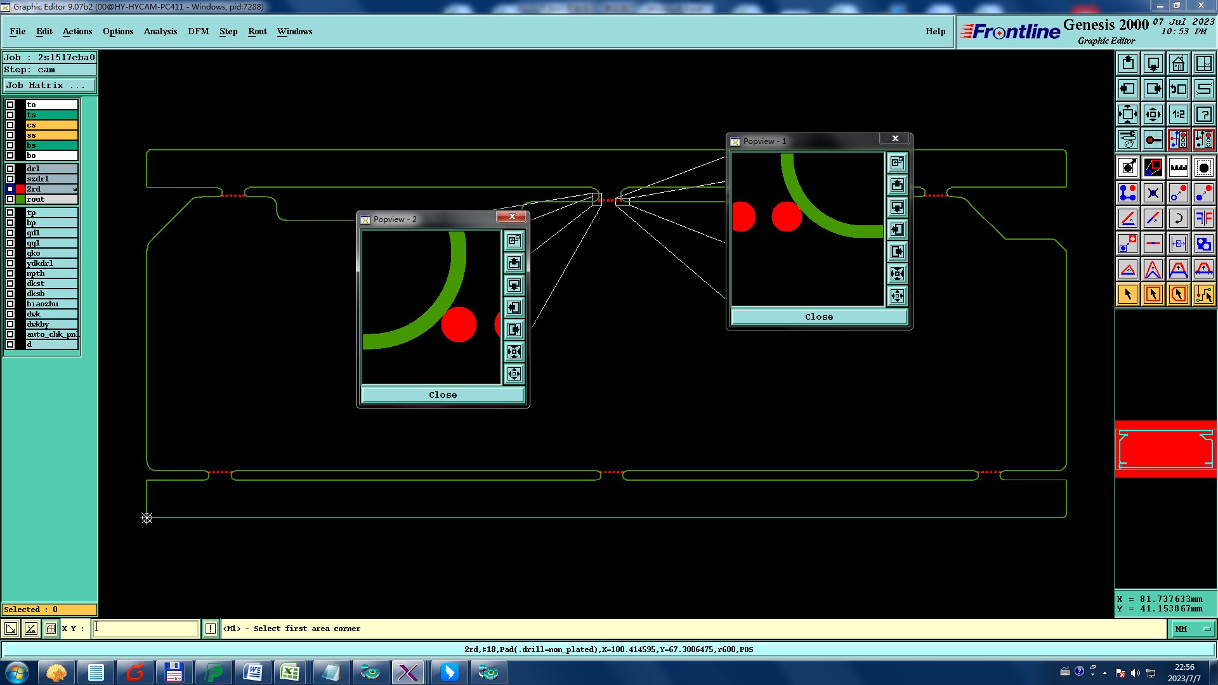1218x685 pixels.
Task: Choose the delete feature X tool
Action: 1153,193
